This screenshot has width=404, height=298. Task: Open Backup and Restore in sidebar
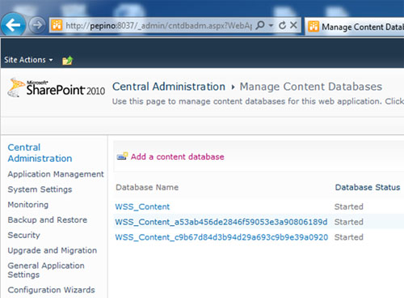(x=48, y=219)
